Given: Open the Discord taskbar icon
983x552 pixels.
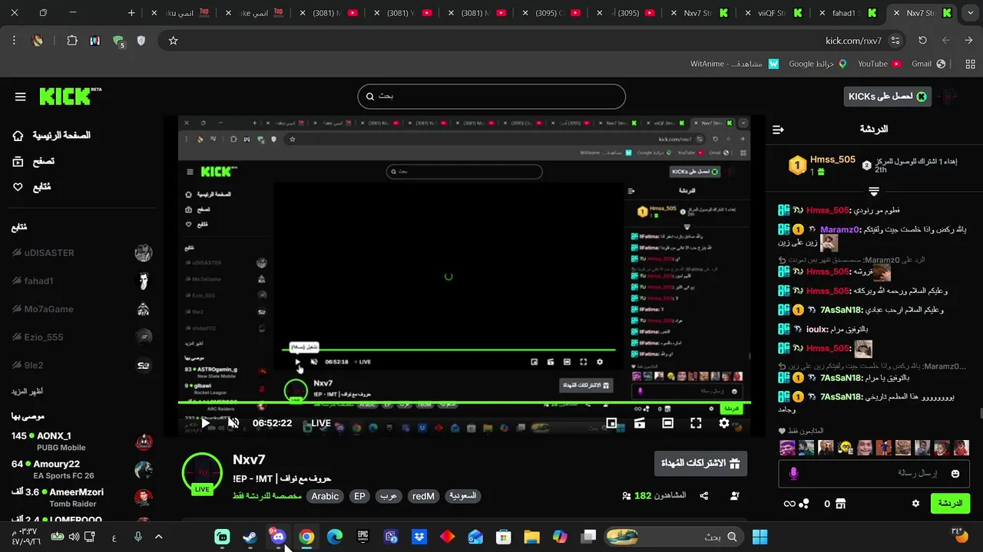Looking at the screenshot, I should (278, 536).
